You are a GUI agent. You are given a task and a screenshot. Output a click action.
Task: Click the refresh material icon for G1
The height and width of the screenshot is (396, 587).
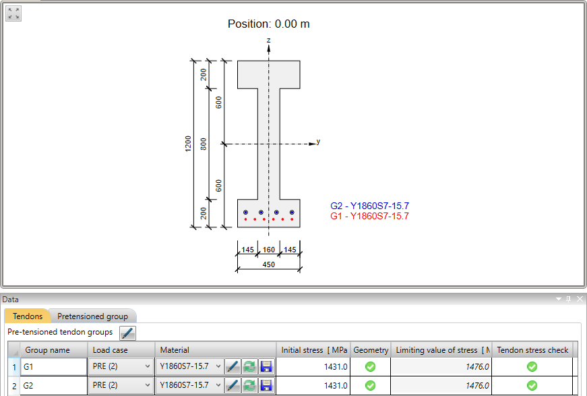pos(248,366)
